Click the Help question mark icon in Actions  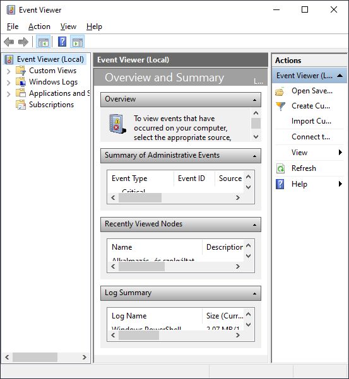point(280,184)
